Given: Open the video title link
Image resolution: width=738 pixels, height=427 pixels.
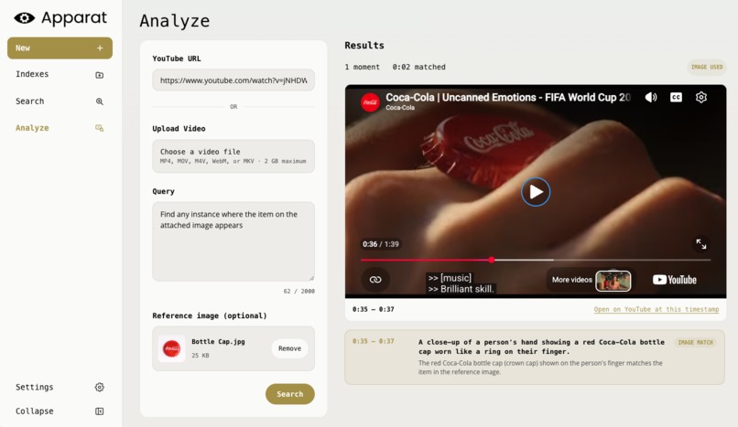Looking at the screenshot, I should [508, 97].
